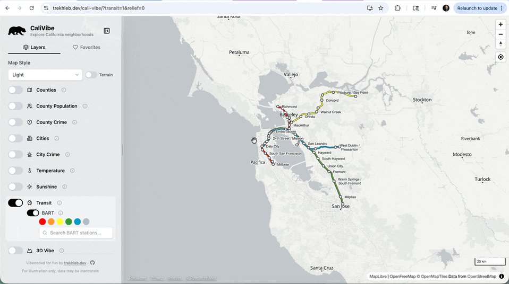Find my location on the map
The width and height of the screenshot is (509, 284).
pyautogui.click(x=500, y=57)
